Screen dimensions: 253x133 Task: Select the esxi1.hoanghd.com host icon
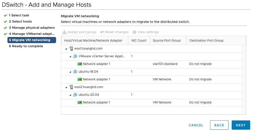pos(71,49)
